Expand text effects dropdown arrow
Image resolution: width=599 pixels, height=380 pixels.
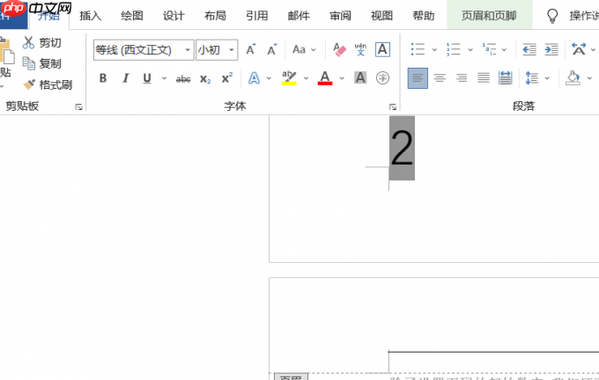(x=269, y=78)
